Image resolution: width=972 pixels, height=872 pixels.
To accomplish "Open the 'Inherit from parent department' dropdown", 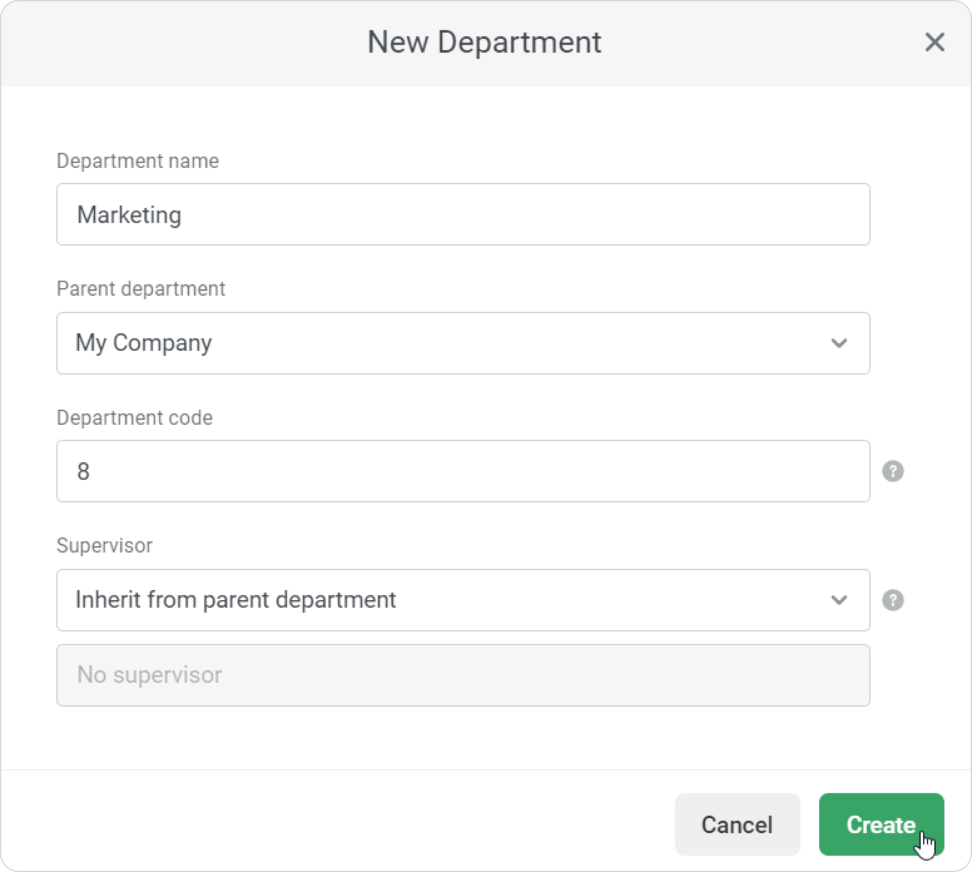I will click(x=462, y=600).
